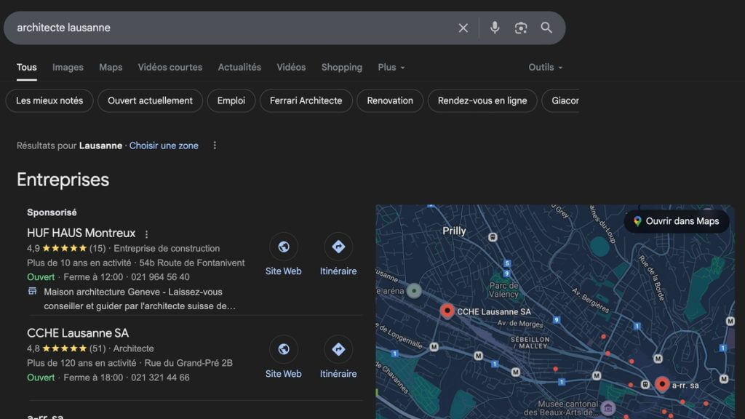Image resolution: width=745 pixels, height=419 pixels.
Task: Click the Musée cantonal des Beaux-Arts map marker
Action: point(607,407)
